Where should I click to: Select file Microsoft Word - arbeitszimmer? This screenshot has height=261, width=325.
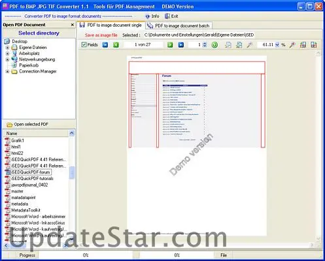point(39,217)
